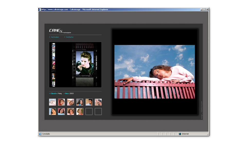Open the fourth thumbnail in bottom row
The height and width of the screenshot is (144, 247).
pos(80,111)
